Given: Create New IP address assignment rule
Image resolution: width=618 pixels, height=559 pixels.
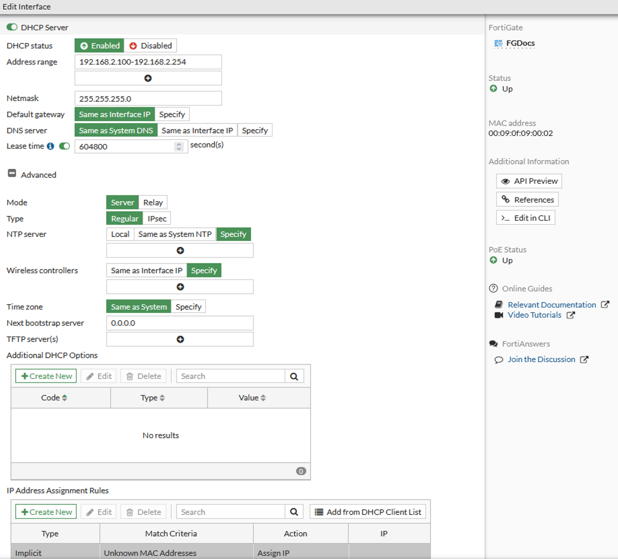Looking at the screenshot, I should 46,512.
